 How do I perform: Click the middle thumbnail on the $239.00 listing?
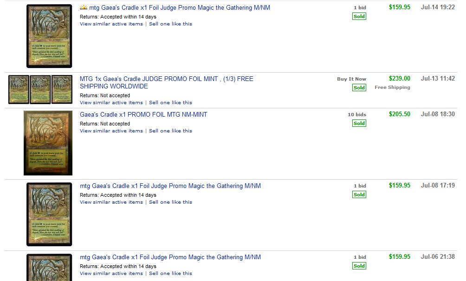point(40,89)
